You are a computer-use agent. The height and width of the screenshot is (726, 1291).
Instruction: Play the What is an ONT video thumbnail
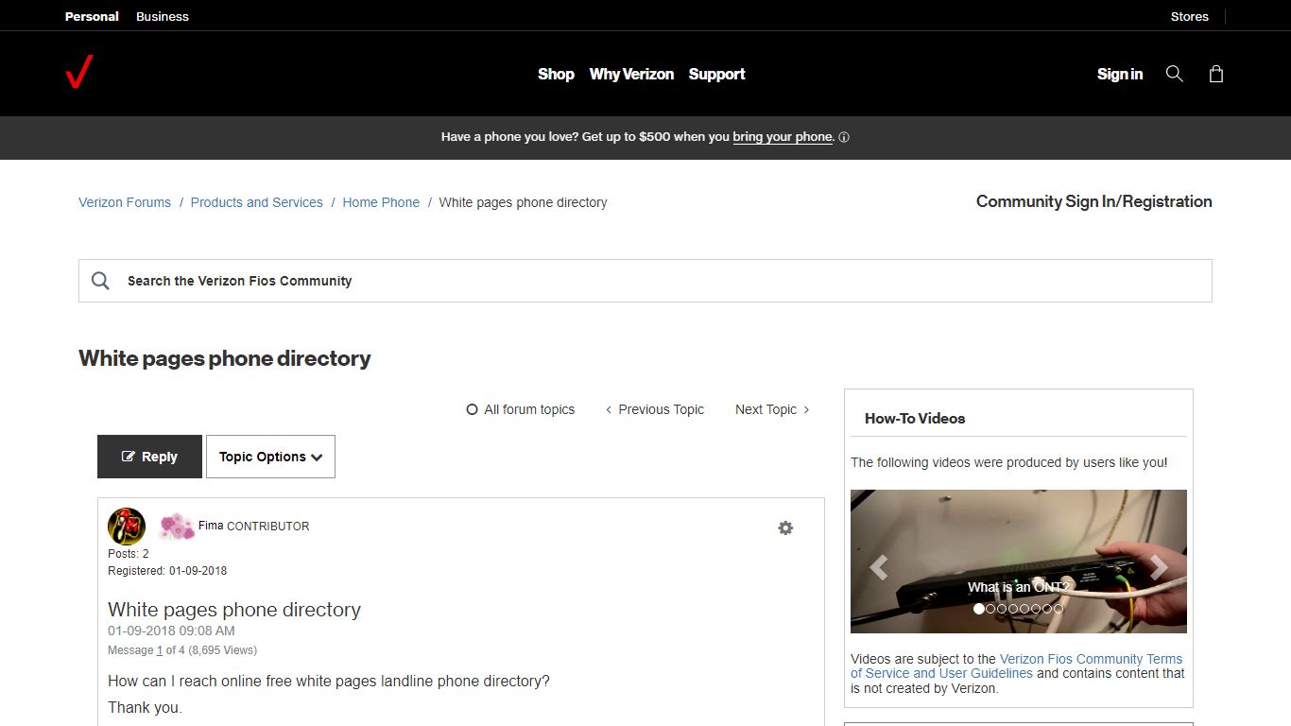point(1019,562)
